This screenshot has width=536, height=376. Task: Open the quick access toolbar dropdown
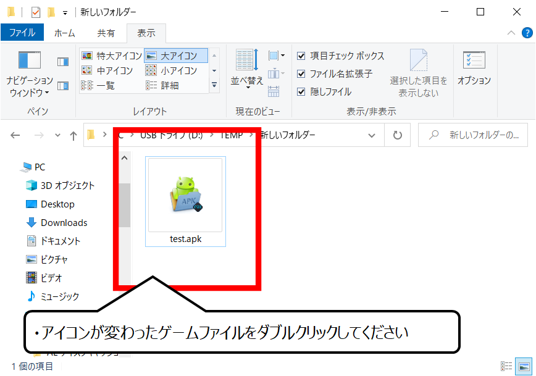(x=65, y=13)
